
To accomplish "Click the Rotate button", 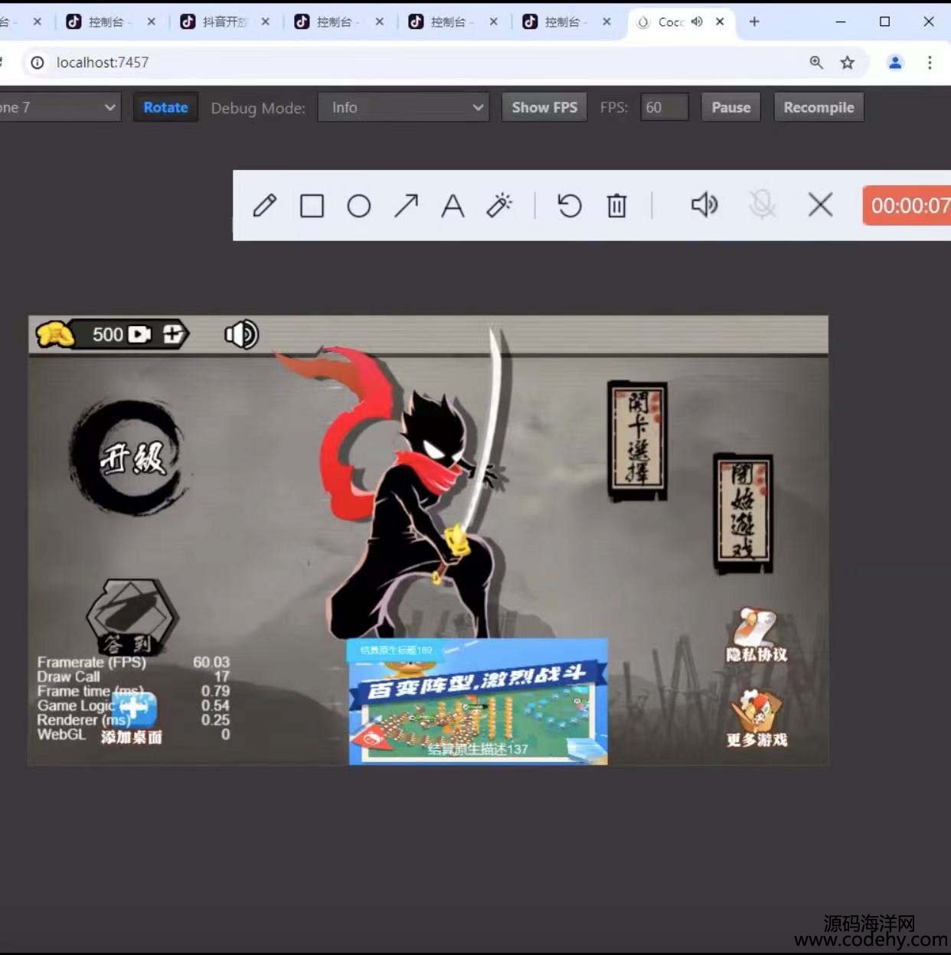I will (165, 107).
